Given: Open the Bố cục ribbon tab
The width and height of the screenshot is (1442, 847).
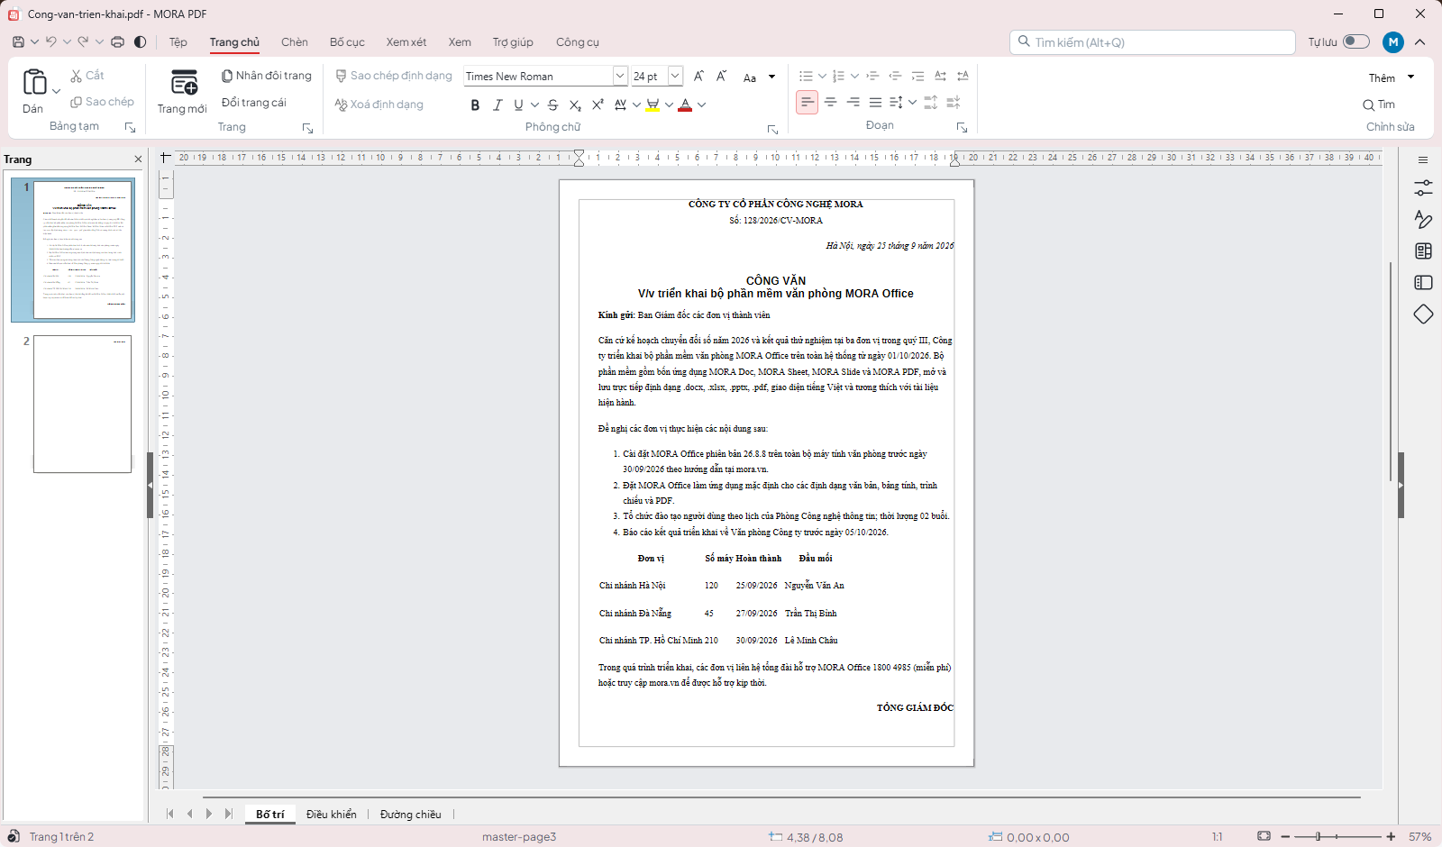Looking at the screenshot, I should pos(347,42).
